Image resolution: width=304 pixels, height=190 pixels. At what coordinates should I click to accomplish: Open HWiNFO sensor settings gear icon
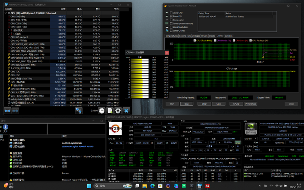point(118,110)
